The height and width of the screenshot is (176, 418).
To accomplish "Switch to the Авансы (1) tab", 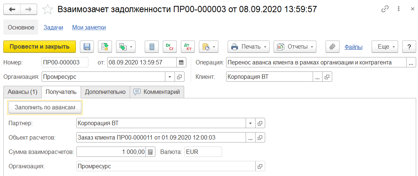I will tap(22, 92).
